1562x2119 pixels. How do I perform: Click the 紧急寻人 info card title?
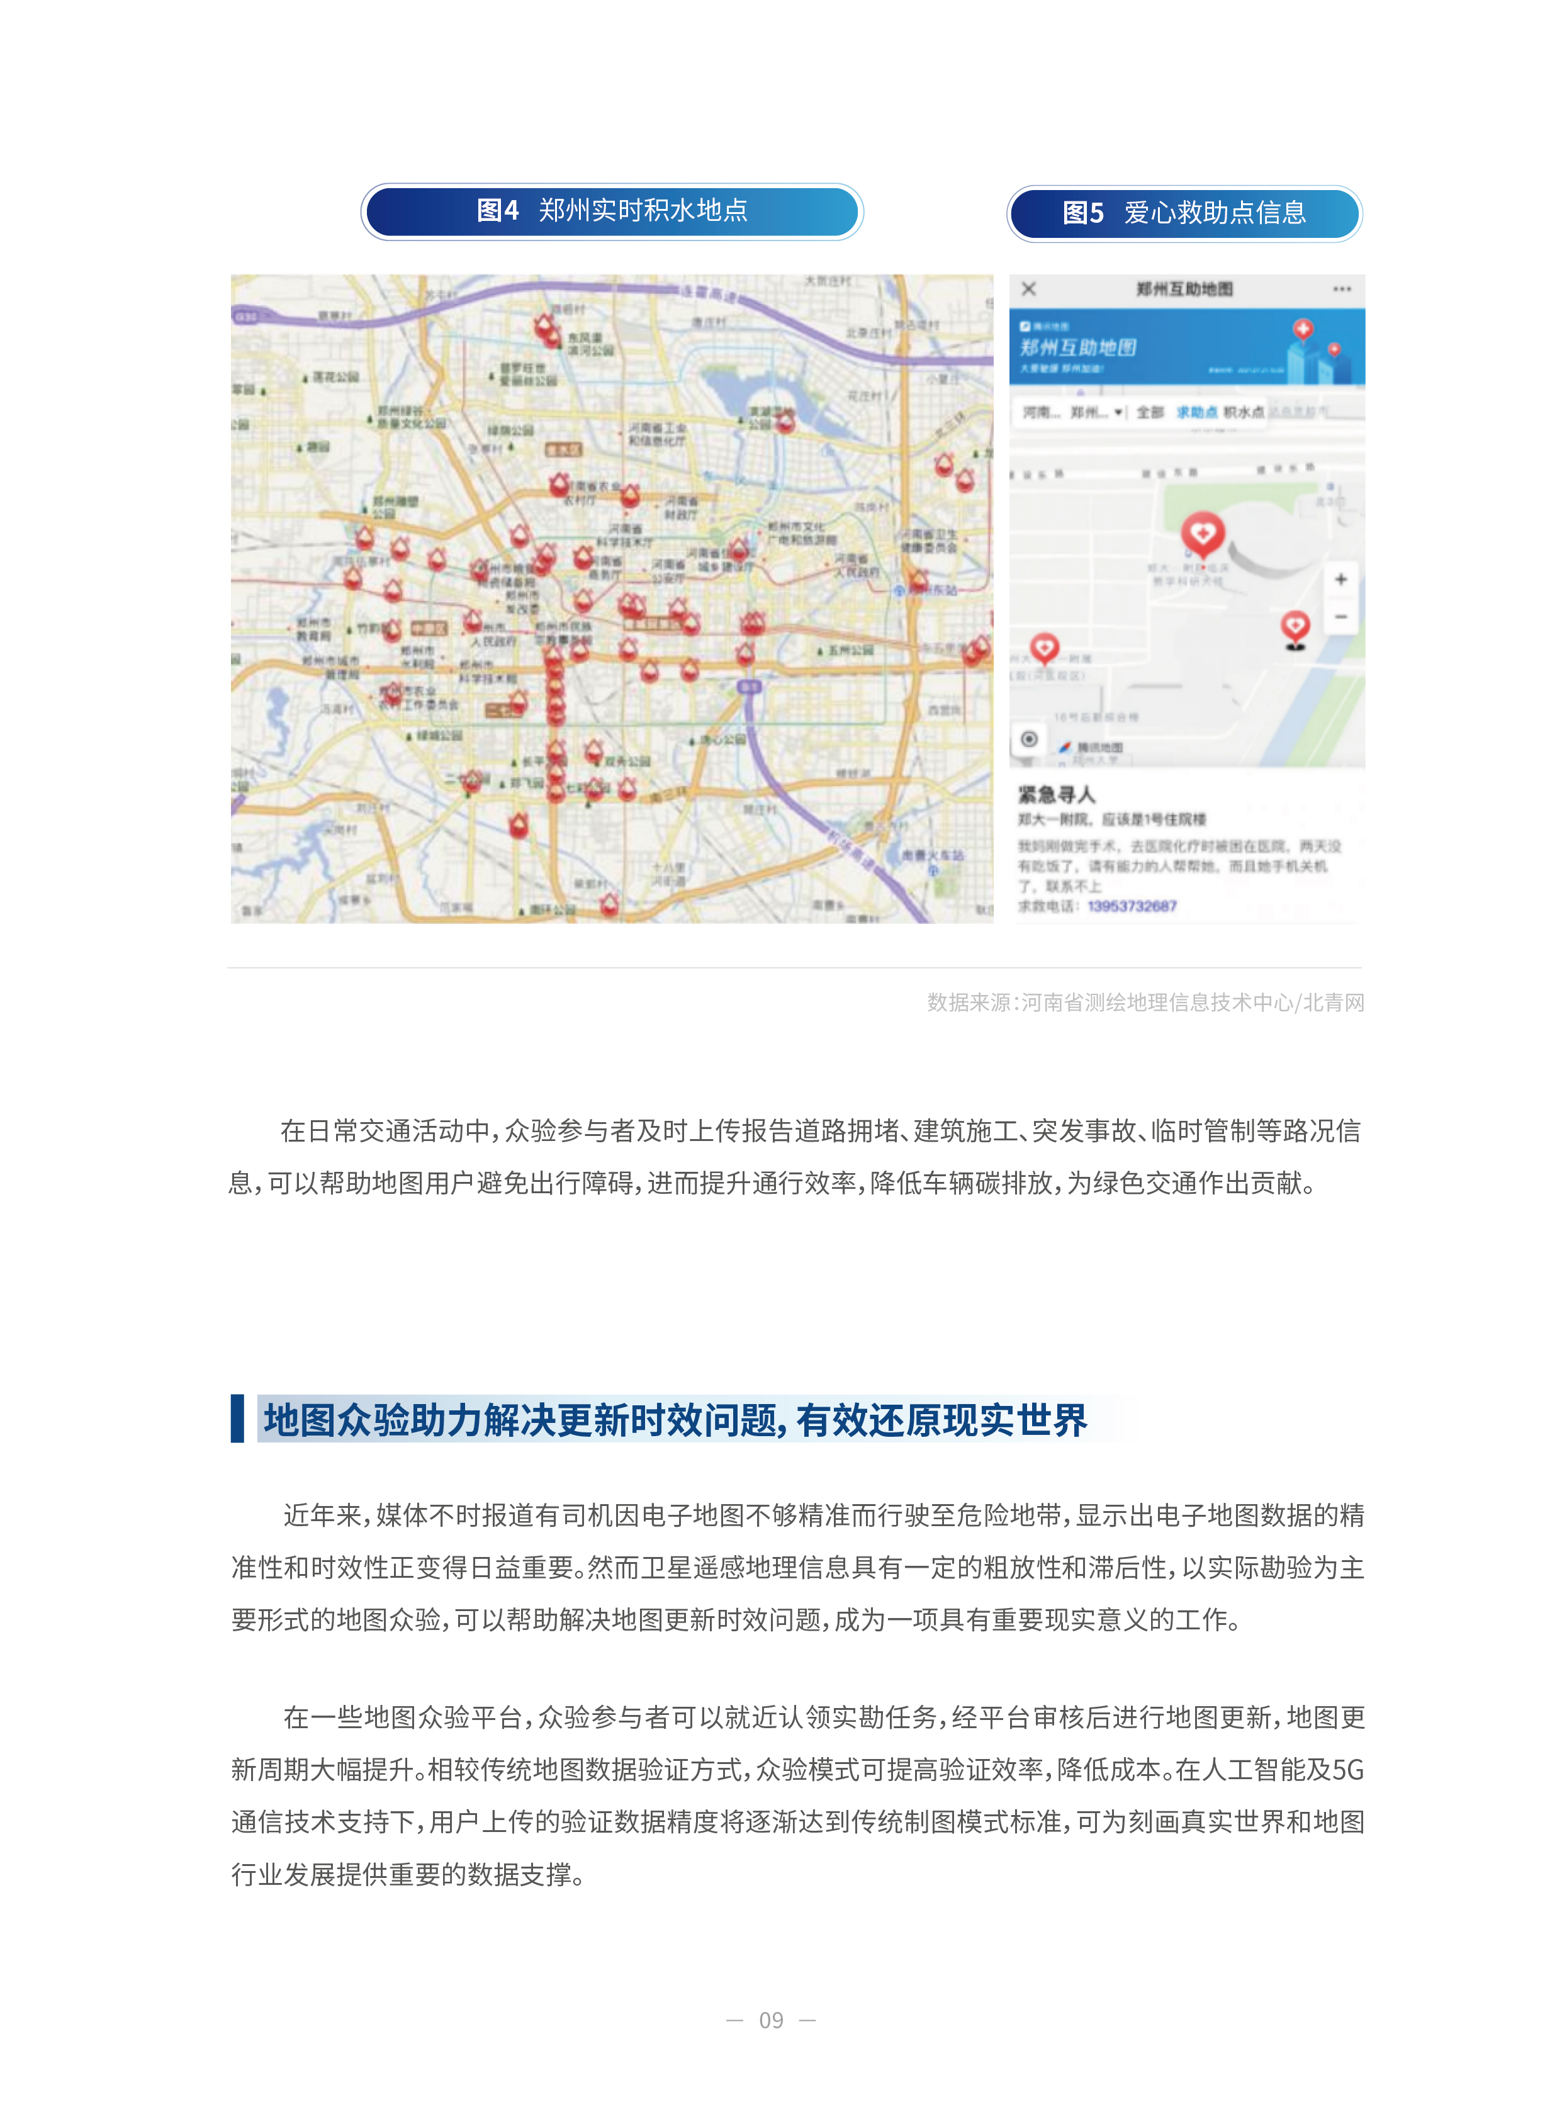click(x=1056, y=794)
